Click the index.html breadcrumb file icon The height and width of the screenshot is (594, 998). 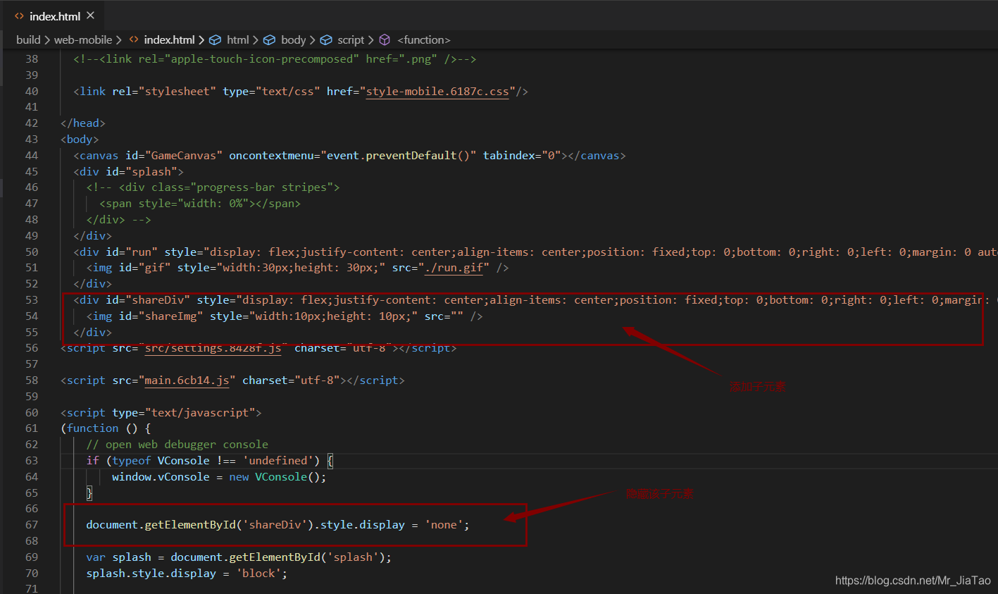(134, 40)
